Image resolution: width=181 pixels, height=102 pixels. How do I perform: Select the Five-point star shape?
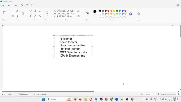(x=55, y=16)
